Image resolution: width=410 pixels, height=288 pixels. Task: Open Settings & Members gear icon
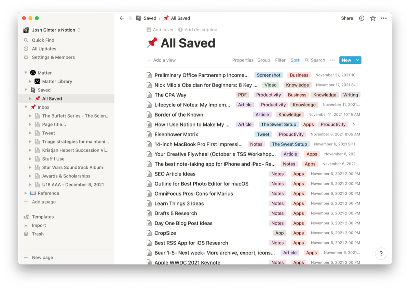[26, 57]
